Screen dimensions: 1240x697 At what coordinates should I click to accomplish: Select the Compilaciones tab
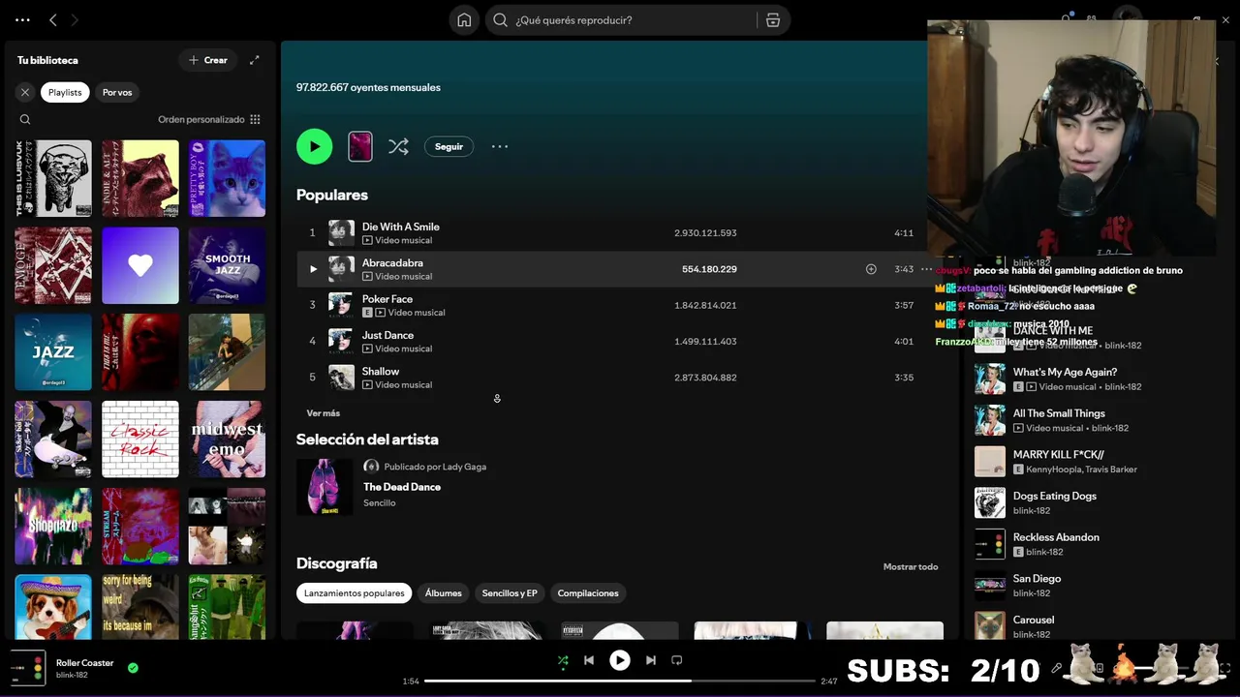point(588,593)
